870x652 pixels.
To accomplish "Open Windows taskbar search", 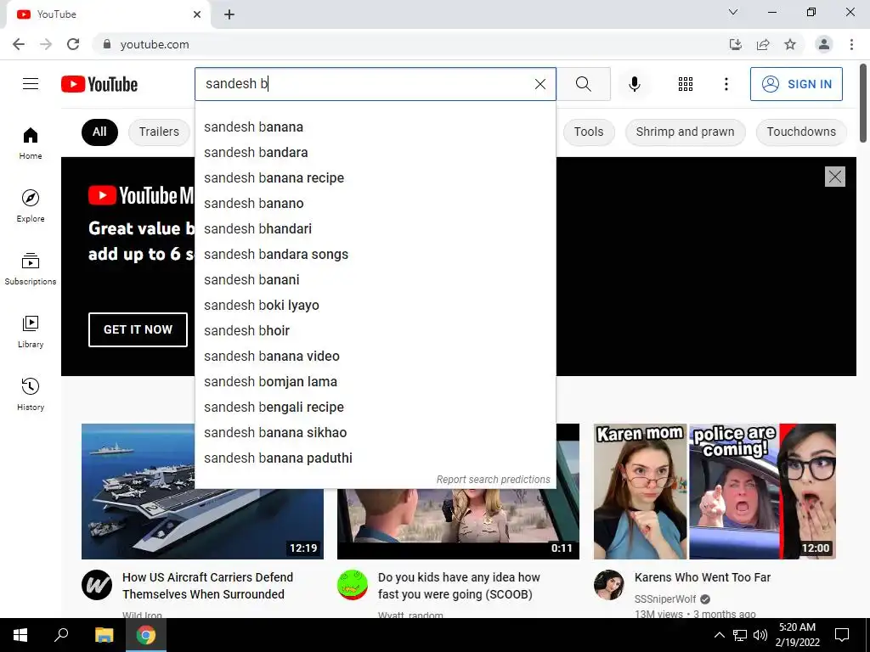I will point(61,635).
